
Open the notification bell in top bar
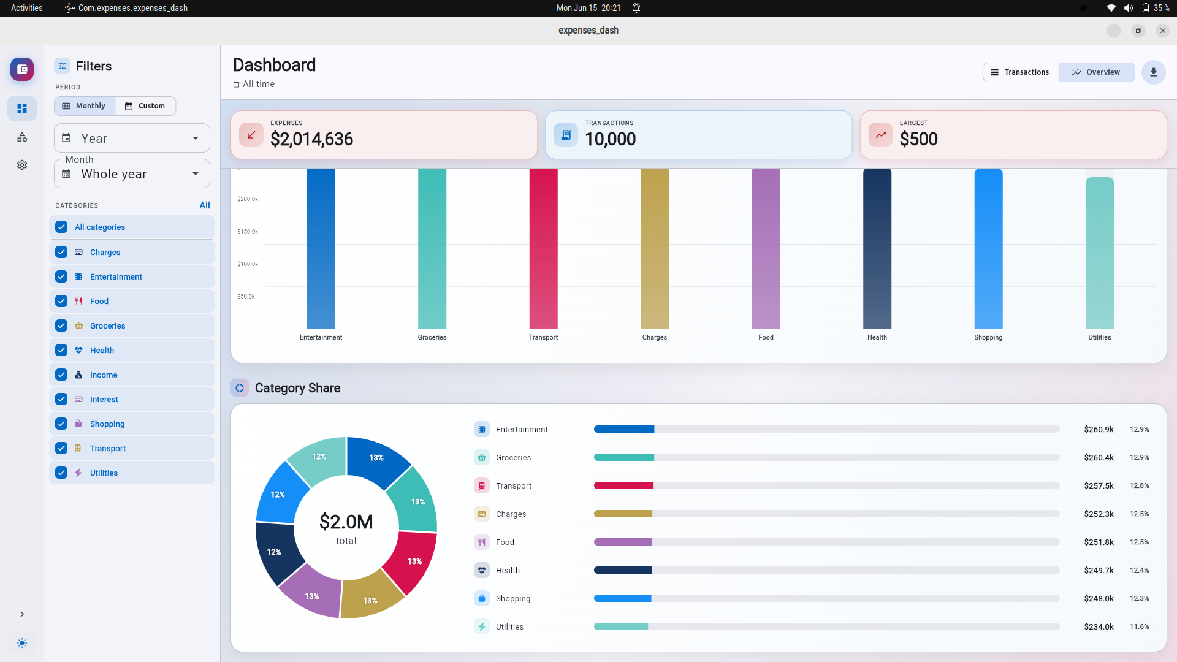(636, 8)
